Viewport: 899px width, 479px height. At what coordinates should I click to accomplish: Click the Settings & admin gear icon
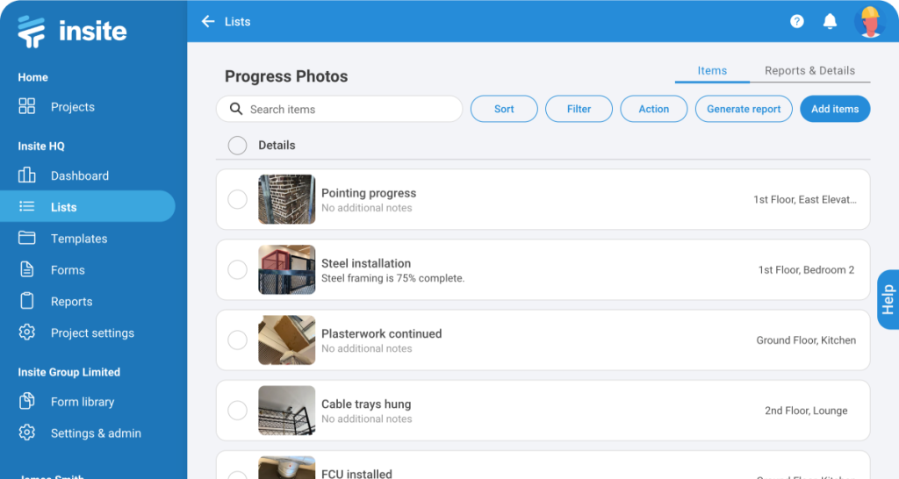point(27,433)
